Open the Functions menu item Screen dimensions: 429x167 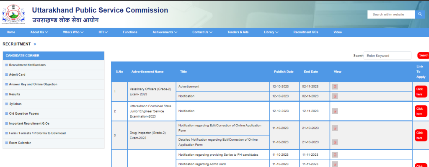coord(130,32)
